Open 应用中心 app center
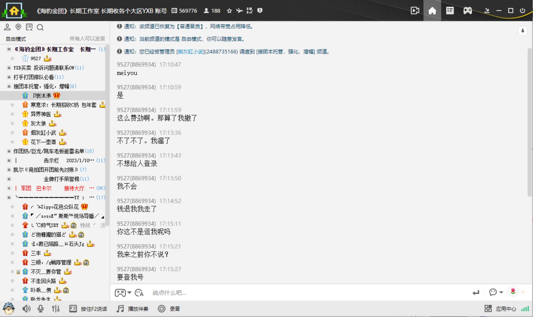This screenshot has width=533, height=317. 500,309
